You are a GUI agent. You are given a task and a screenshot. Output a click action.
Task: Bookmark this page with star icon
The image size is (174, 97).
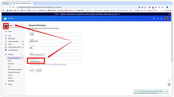click(145, 7)
